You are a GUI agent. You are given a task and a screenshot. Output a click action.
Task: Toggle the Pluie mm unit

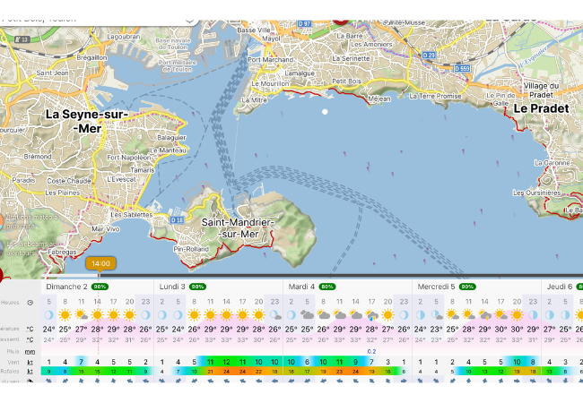point(30,351)
